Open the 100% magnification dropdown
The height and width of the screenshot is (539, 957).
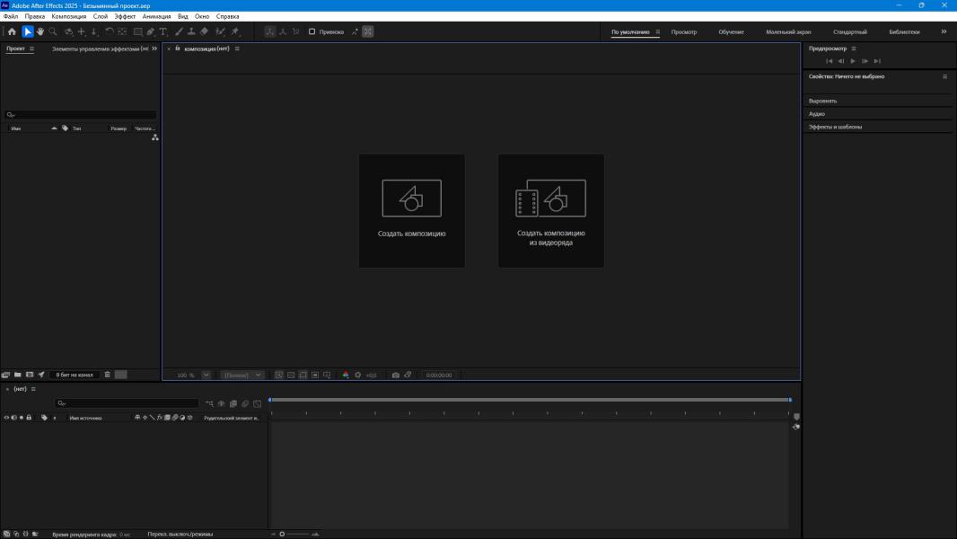click(206, 375)
